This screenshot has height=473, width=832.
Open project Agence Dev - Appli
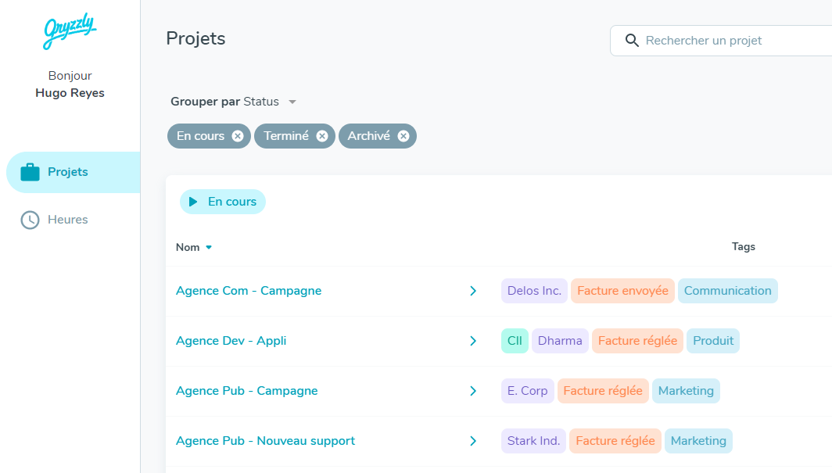[x=231, y=340]
